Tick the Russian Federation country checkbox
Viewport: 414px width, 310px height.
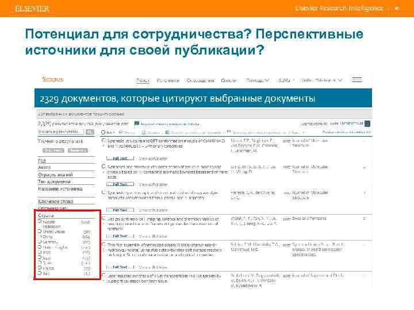[40, 222]
